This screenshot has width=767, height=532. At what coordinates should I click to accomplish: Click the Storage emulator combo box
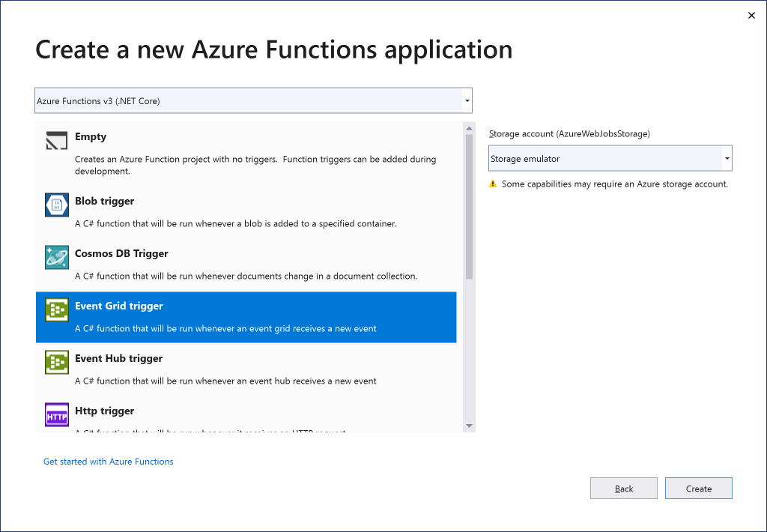605,159
